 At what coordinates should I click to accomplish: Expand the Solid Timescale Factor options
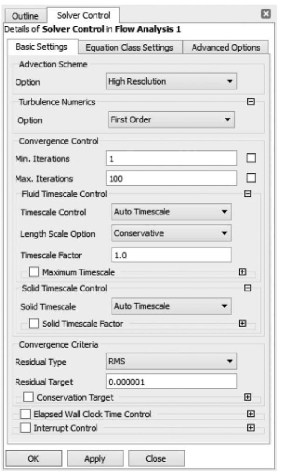click(242, 323)
